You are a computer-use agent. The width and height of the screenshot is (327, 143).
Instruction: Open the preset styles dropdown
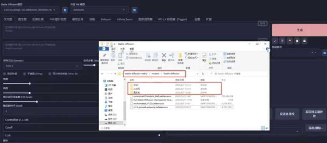tap(296, 53)
